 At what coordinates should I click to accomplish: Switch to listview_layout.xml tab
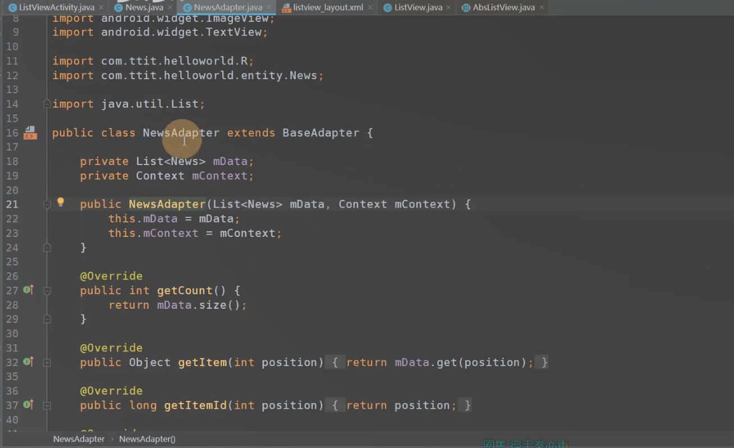click(x=328, y=7)
